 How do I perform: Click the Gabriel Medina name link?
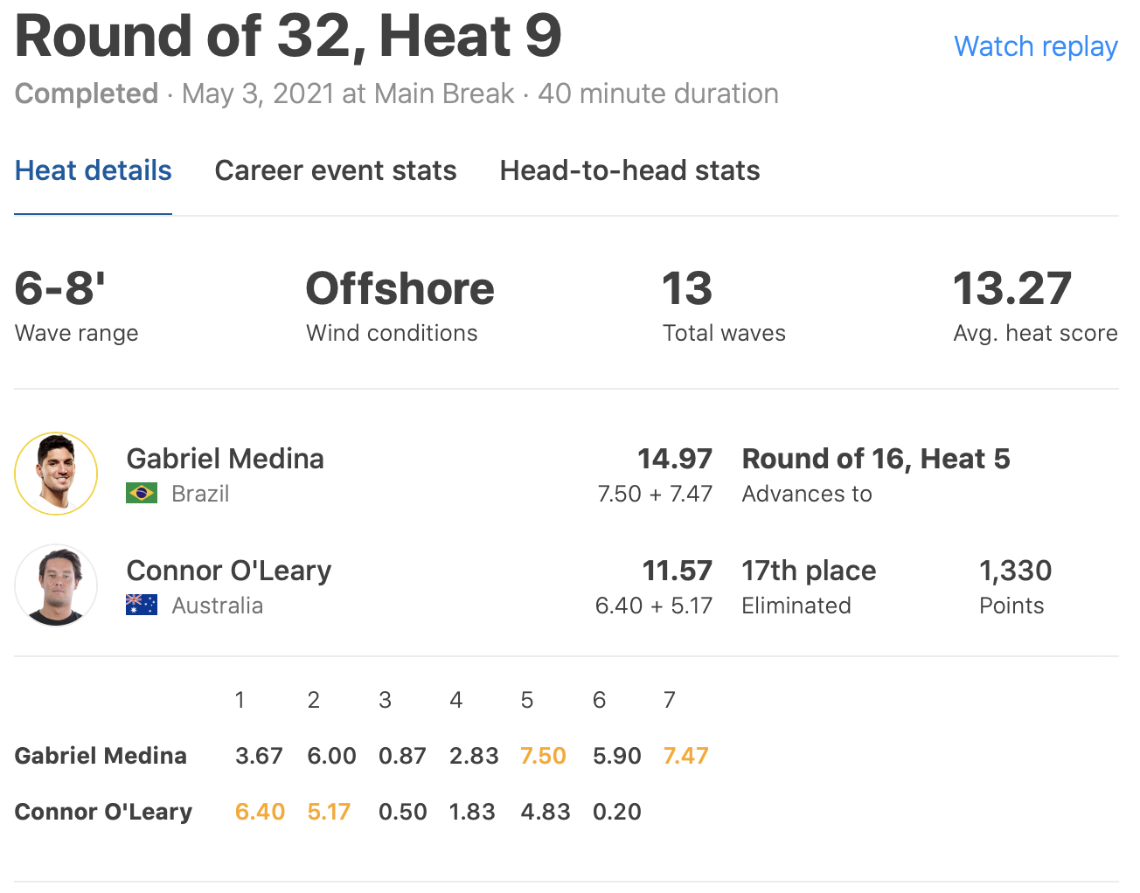pos(226,459)
